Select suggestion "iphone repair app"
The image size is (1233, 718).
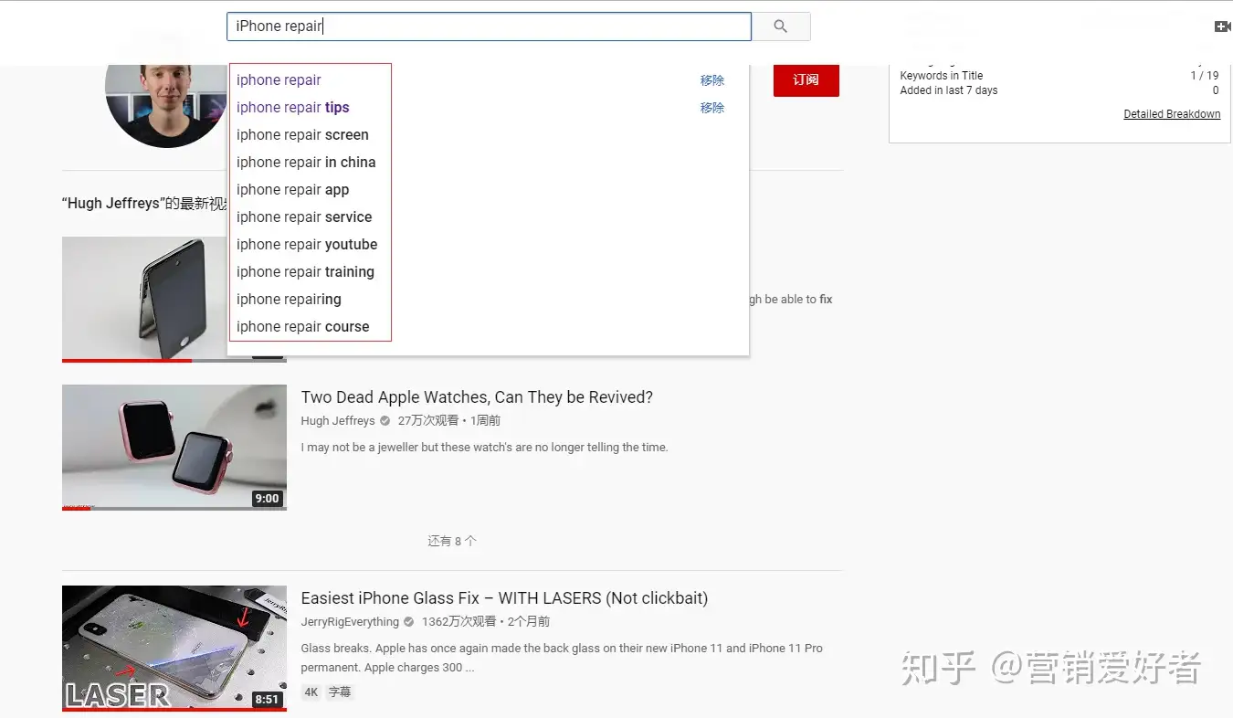pyautogui.click(x=292, y=190)
